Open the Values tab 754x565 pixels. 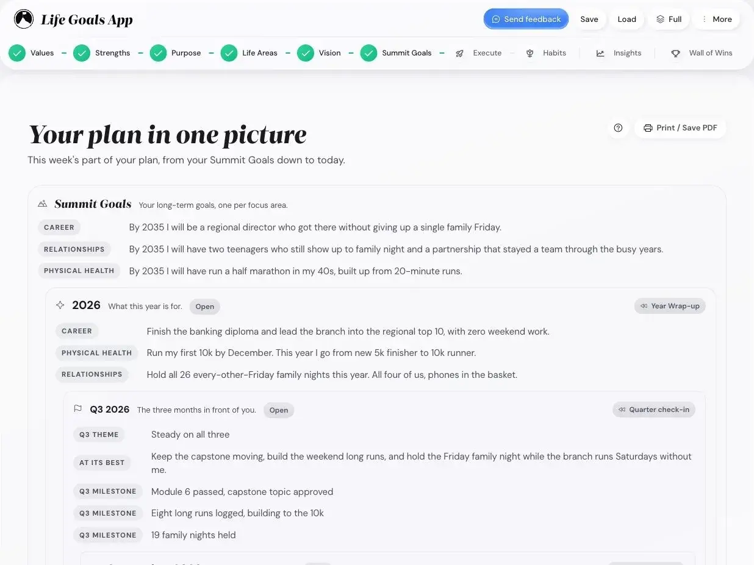point(32,53)
